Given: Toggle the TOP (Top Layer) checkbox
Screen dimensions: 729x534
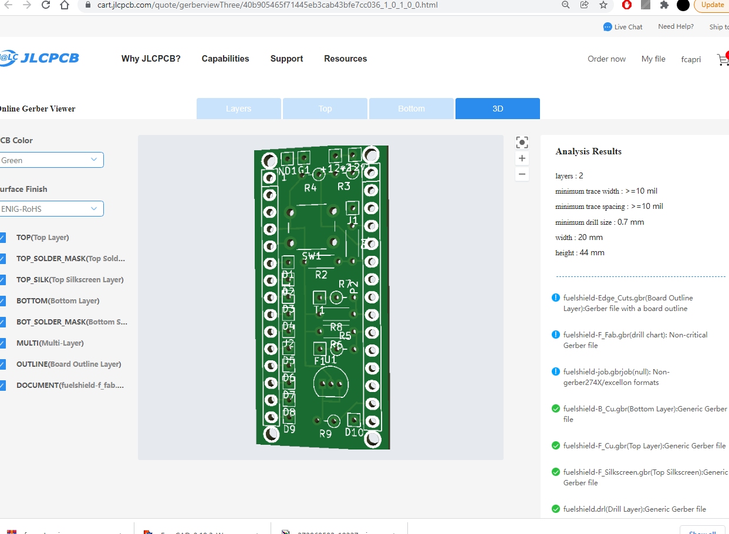Looking at the screenshot, I should coord(2,238).
